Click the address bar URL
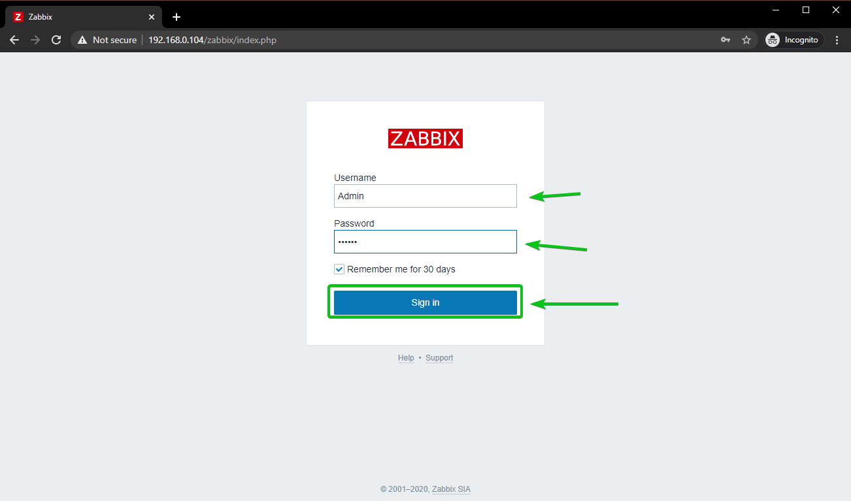The width and height of the screenshot is (851, 501). 212,40
